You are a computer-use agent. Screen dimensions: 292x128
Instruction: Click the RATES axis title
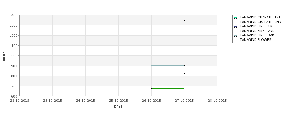click(x=4, y=56)
